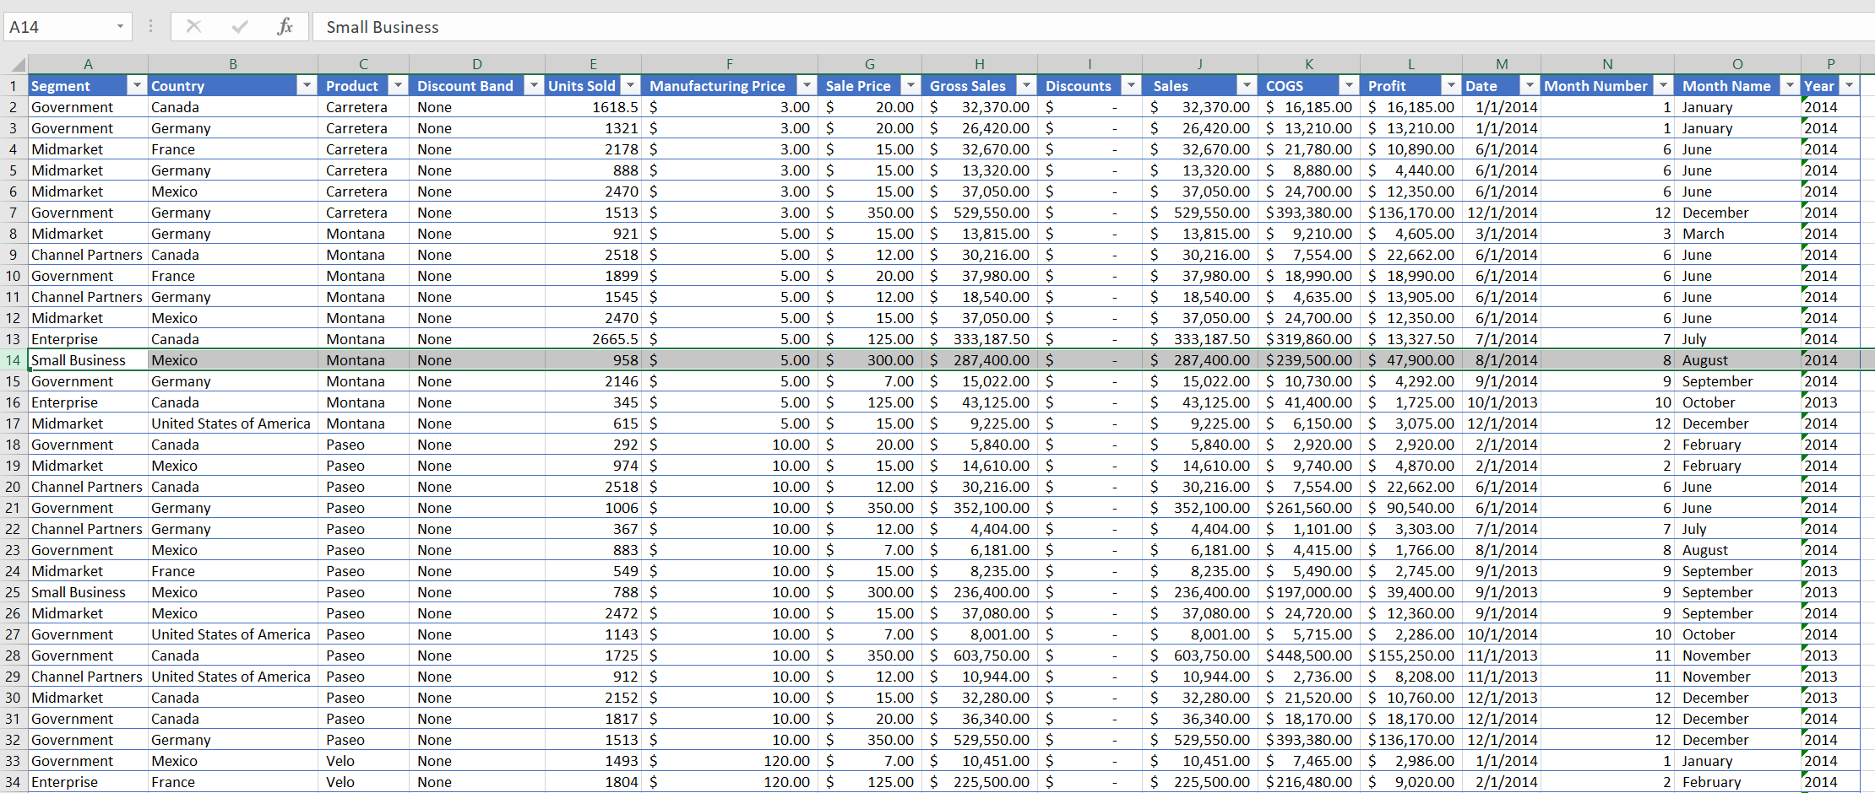Image resolution: width=1875 pixels, height=793 pixels.
Task: Select column F header
Action: (730, 64)
